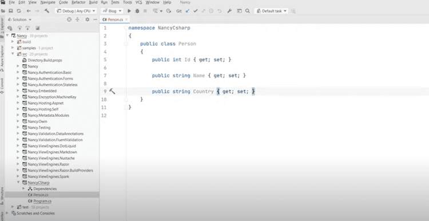
Task: Click the Build hammer icon in toolbar
Action: pos(47,11)
